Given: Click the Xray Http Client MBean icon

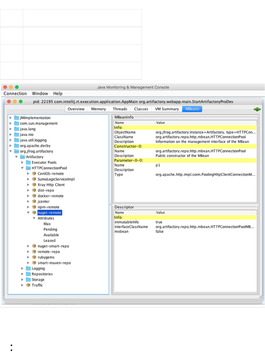Looking at the screenshot, I should 34,185.
